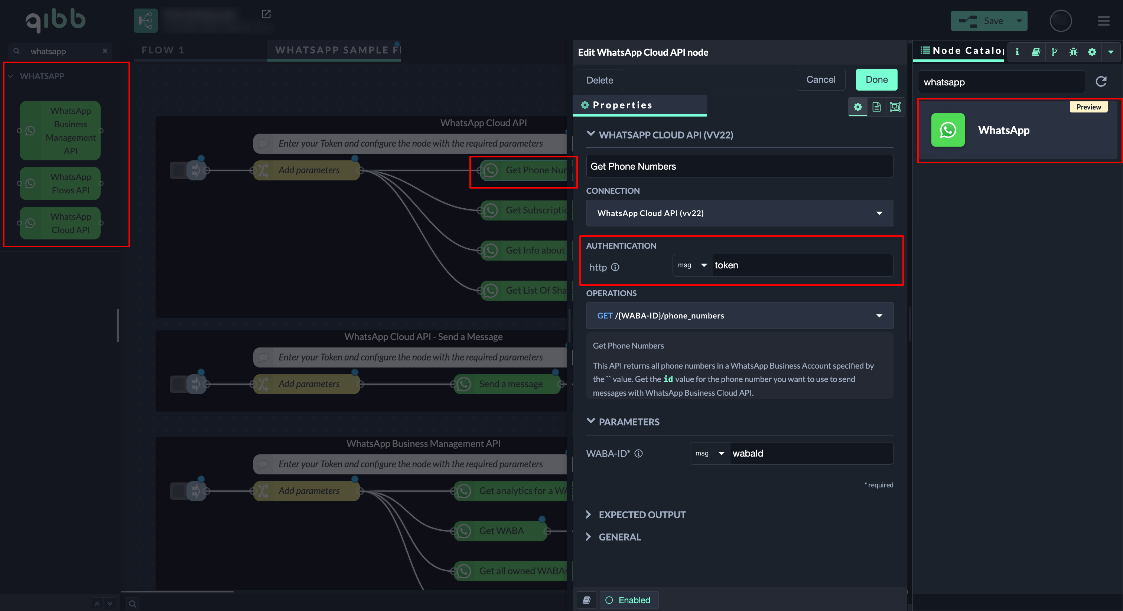Click the Delete button

tap(599, 80)
